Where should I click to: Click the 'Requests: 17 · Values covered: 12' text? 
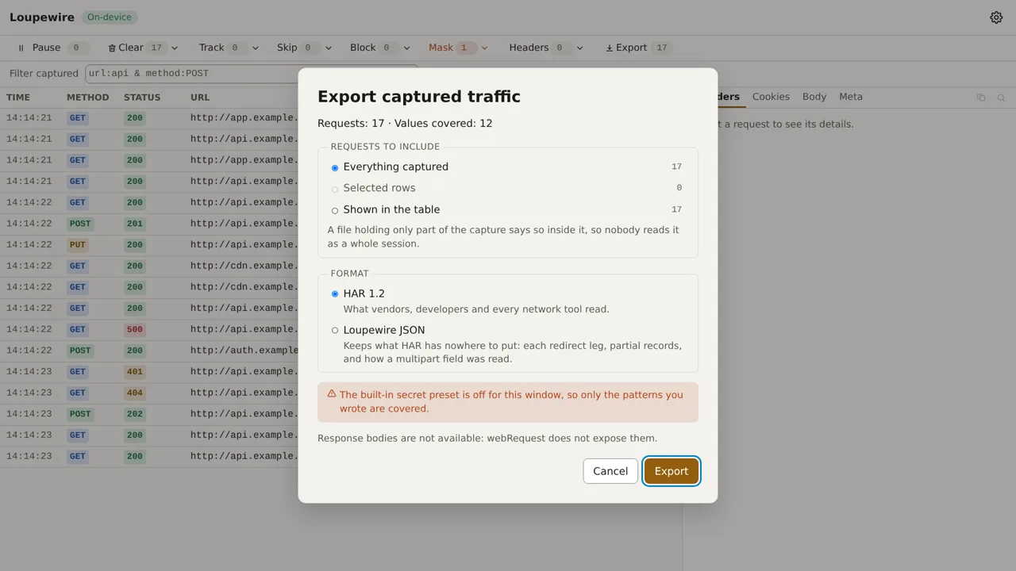pos(405,123)
